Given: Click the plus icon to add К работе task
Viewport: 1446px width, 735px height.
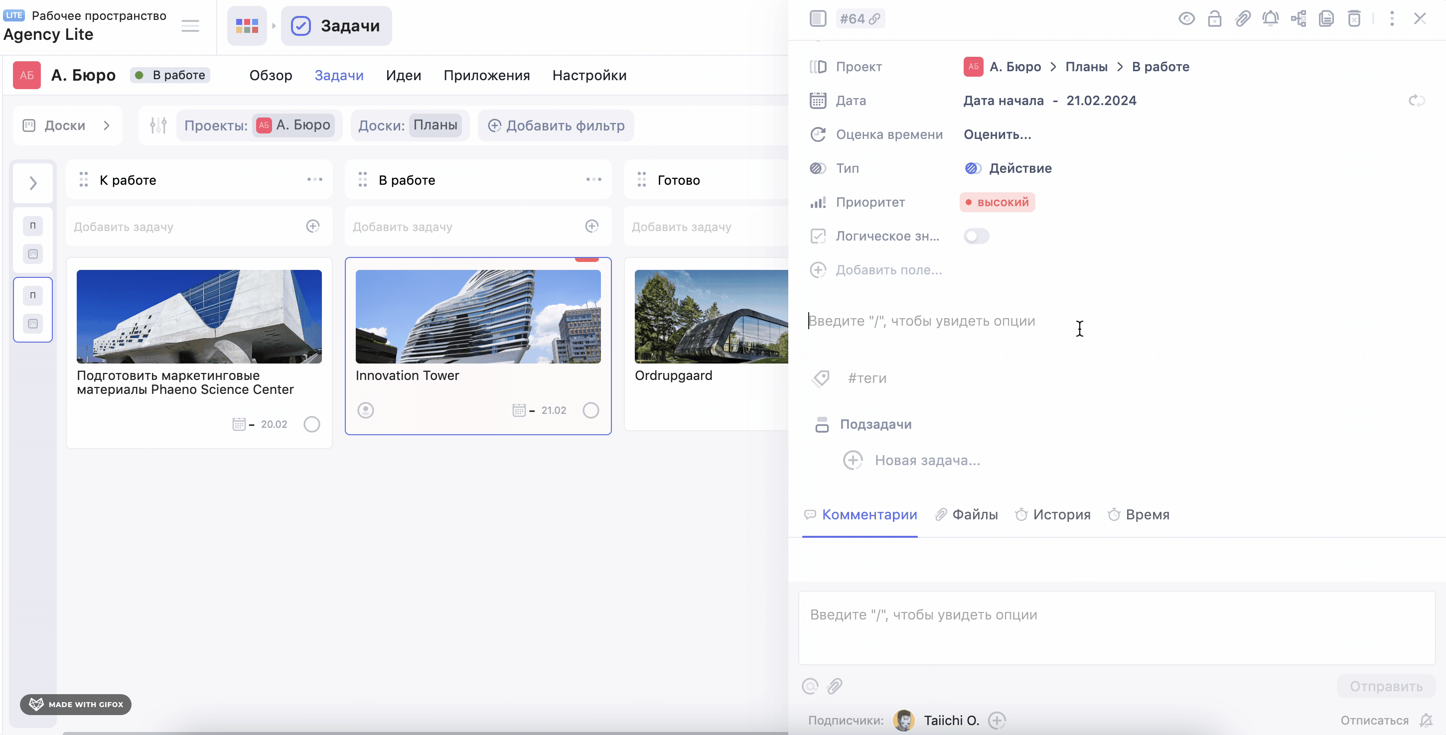Looking at the screenshot, I should coord(312,226).
